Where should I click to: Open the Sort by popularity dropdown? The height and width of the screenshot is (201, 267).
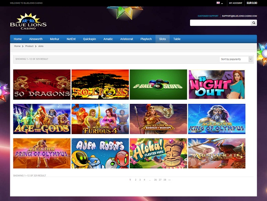pyautogui.click(x=236, y=59)
